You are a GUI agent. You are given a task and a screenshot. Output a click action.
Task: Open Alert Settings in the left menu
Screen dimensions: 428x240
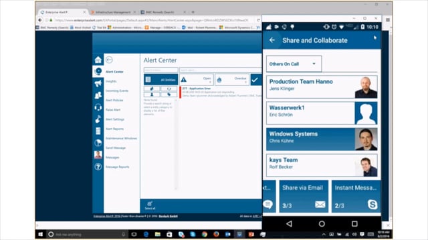(115, 119)
